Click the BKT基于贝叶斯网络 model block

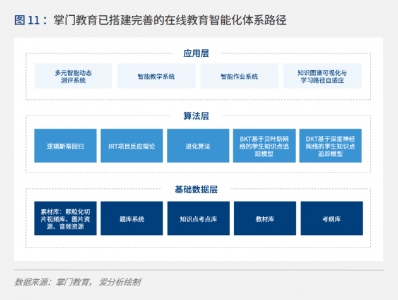[x=264, y=146]
